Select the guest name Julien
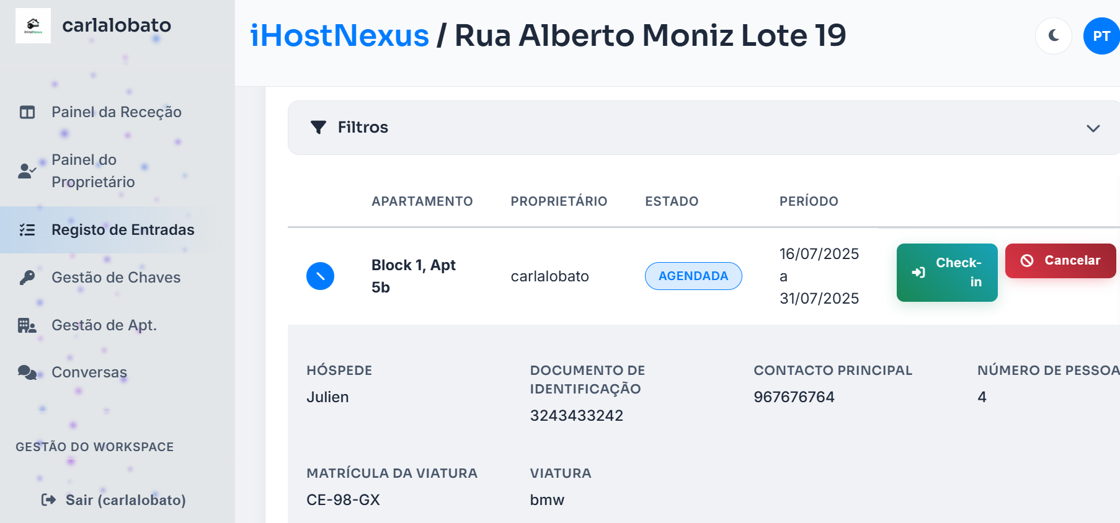Screen dimensions: 1120x523 [328, 397]
